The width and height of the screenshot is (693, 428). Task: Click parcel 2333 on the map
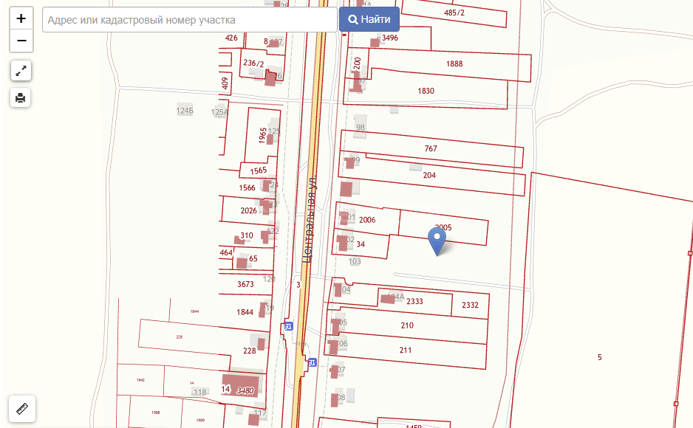pyautogui.click(x=415, y=301)
